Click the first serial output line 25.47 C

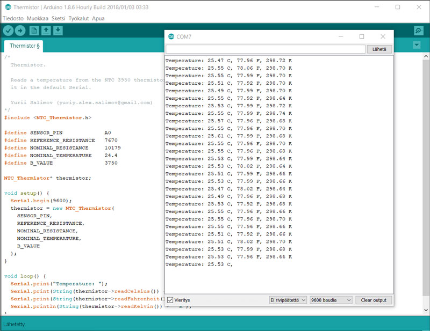click(x=229, y=61)
